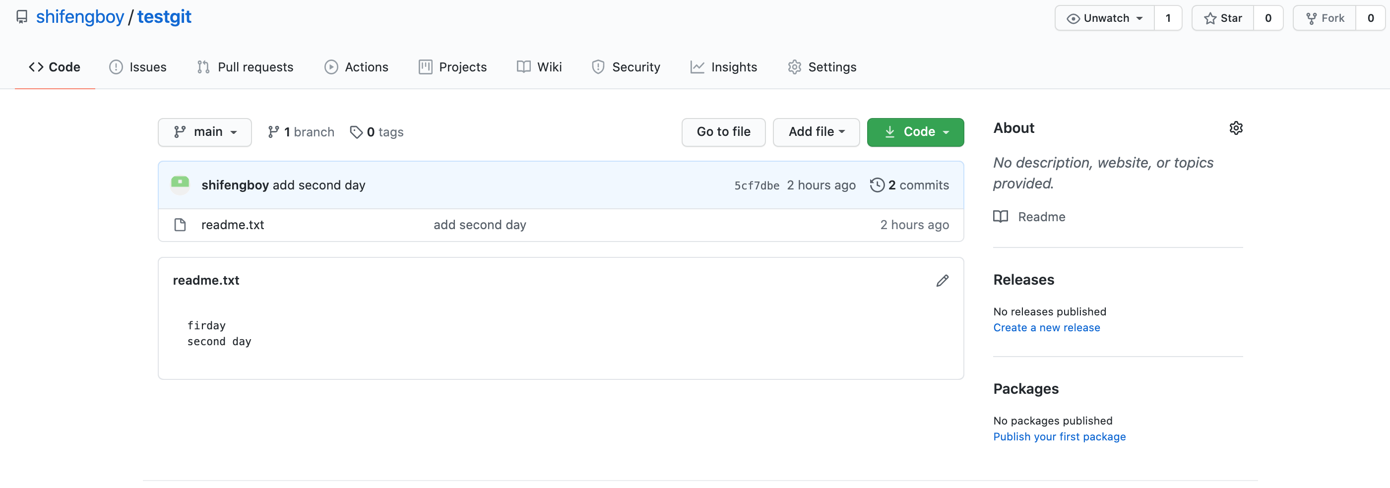Screen dimensions: 1390x488
Task: Click the repository book icon beside shifengboy
Action: [22, 17]
